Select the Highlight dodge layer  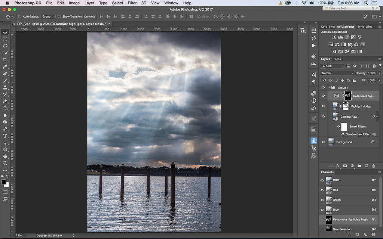(361, 106)
